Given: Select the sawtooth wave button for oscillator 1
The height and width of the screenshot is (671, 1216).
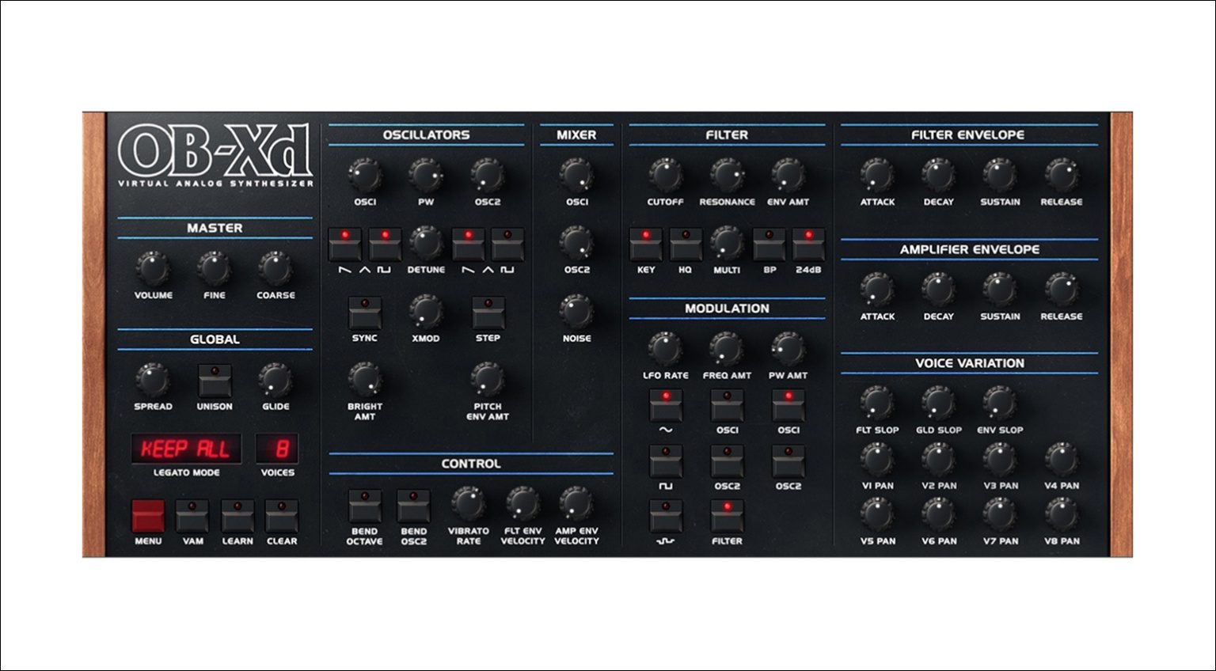Looking at the screenshot, I should (x=346, y=247).
